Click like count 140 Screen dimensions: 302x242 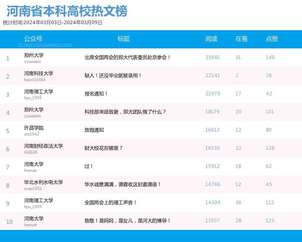[x=270, y=57]
